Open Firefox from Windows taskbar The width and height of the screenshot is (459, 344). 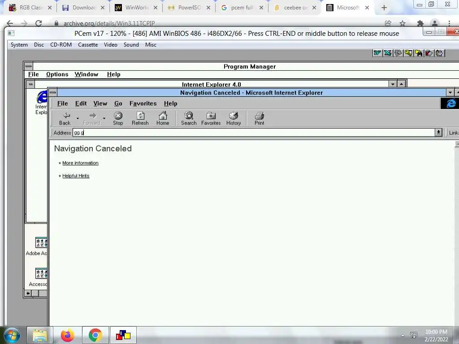(67, 335)
